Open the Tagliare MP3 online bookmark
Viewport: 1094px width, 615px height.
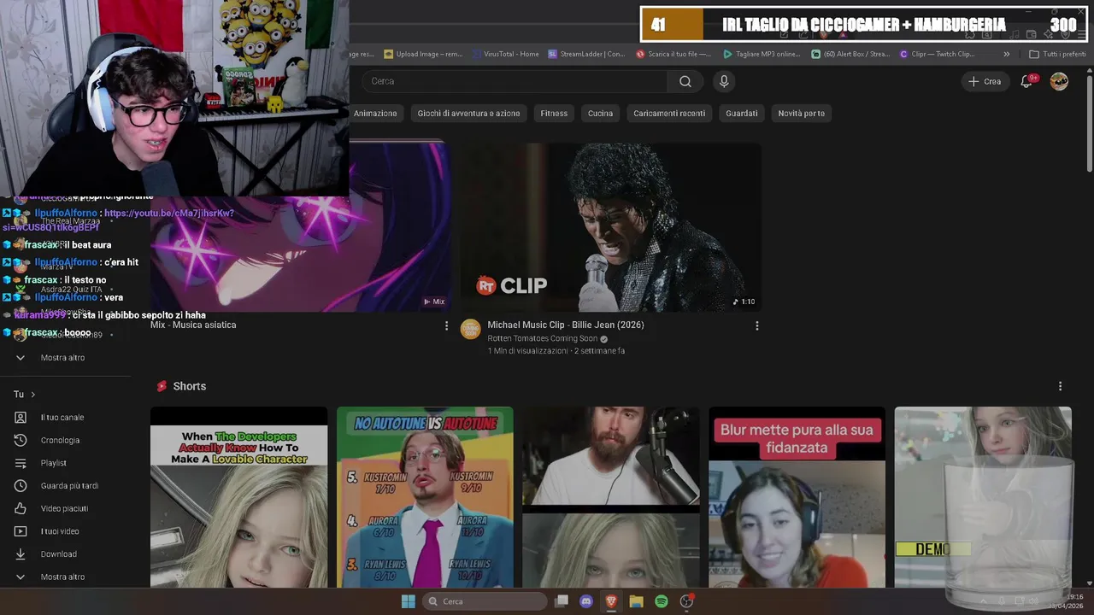762,54
